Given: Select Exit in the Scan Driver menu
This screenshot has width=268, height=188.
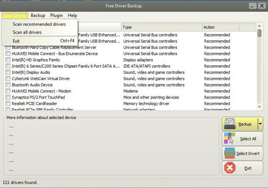Looking at the screenshot, I should point(39,41).
